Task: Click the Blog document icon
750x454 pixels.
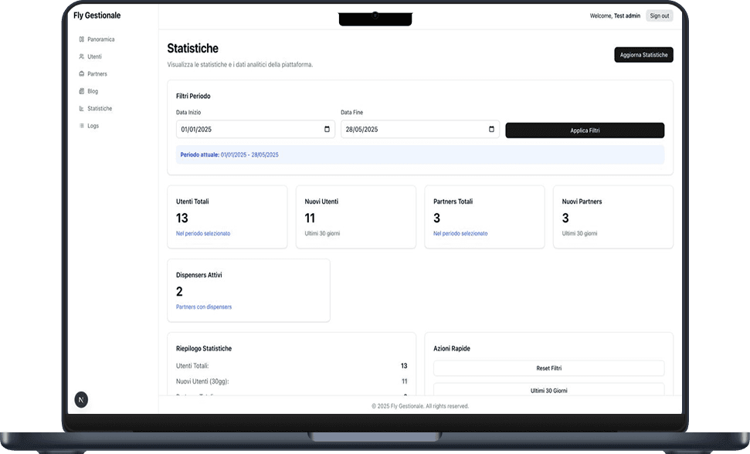Action: [x=82, y=91]
